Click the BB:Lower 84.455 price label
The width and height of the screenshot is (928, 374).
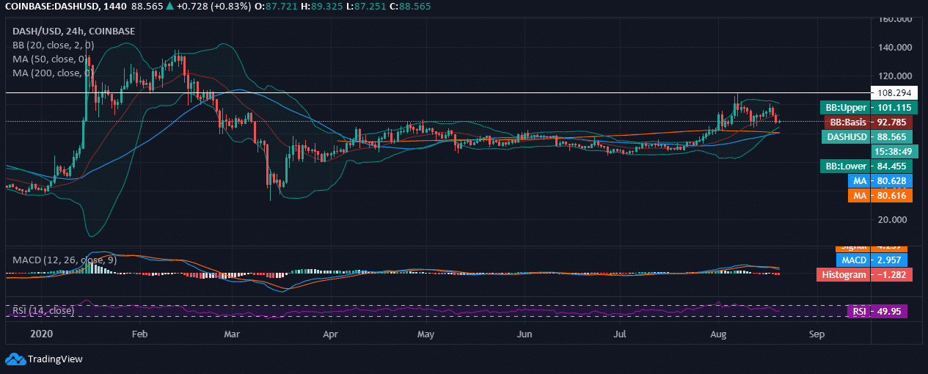(866, 166)
